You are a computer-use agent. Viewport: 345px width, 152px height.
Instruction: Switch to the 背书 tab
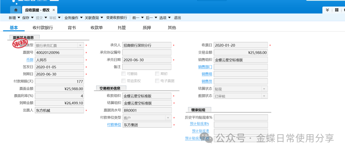[72, 28]
